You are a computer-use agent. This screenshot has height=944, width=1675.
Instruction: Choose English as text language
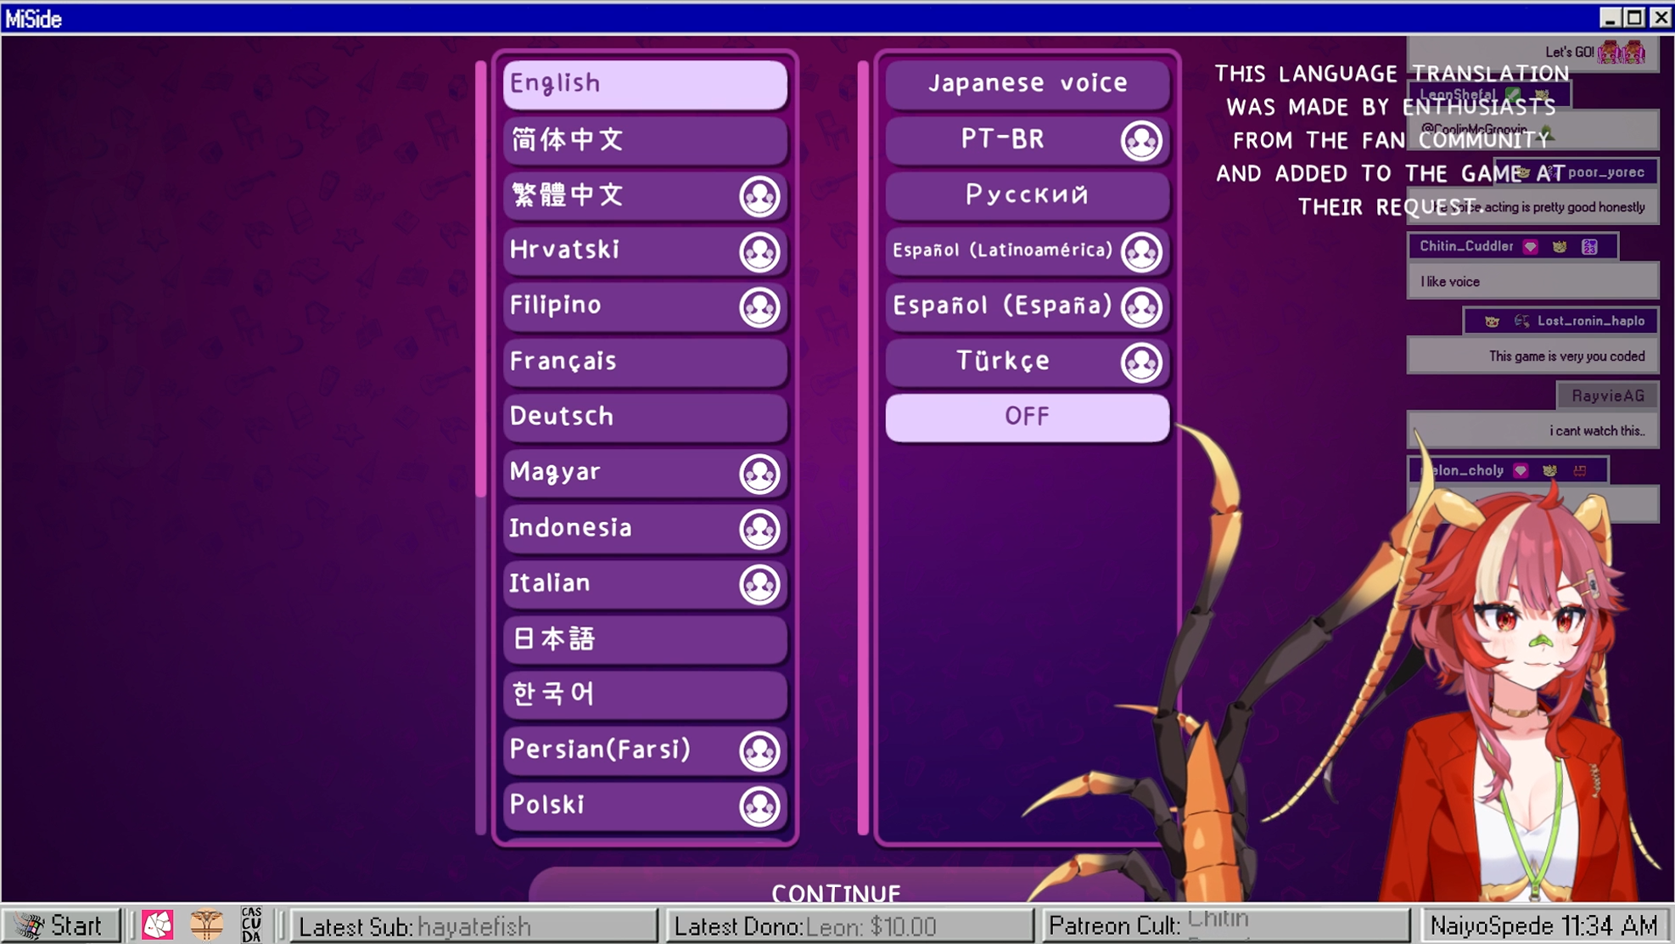(x=645, y=83)
